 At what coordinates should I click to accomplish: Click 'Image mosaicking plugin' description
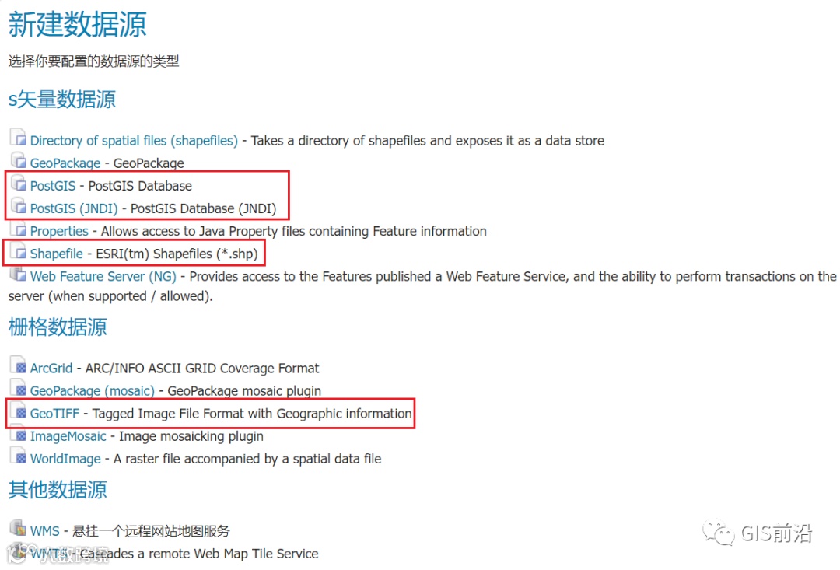tap(191, 436)
